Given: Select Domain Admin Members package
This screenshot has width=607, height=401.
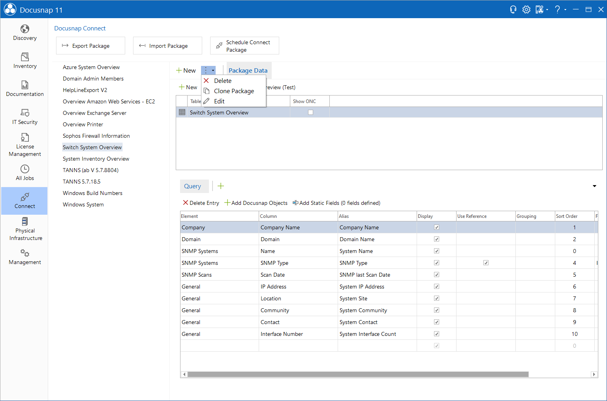Looking at the screenshot, I should [x=93, y=79].
